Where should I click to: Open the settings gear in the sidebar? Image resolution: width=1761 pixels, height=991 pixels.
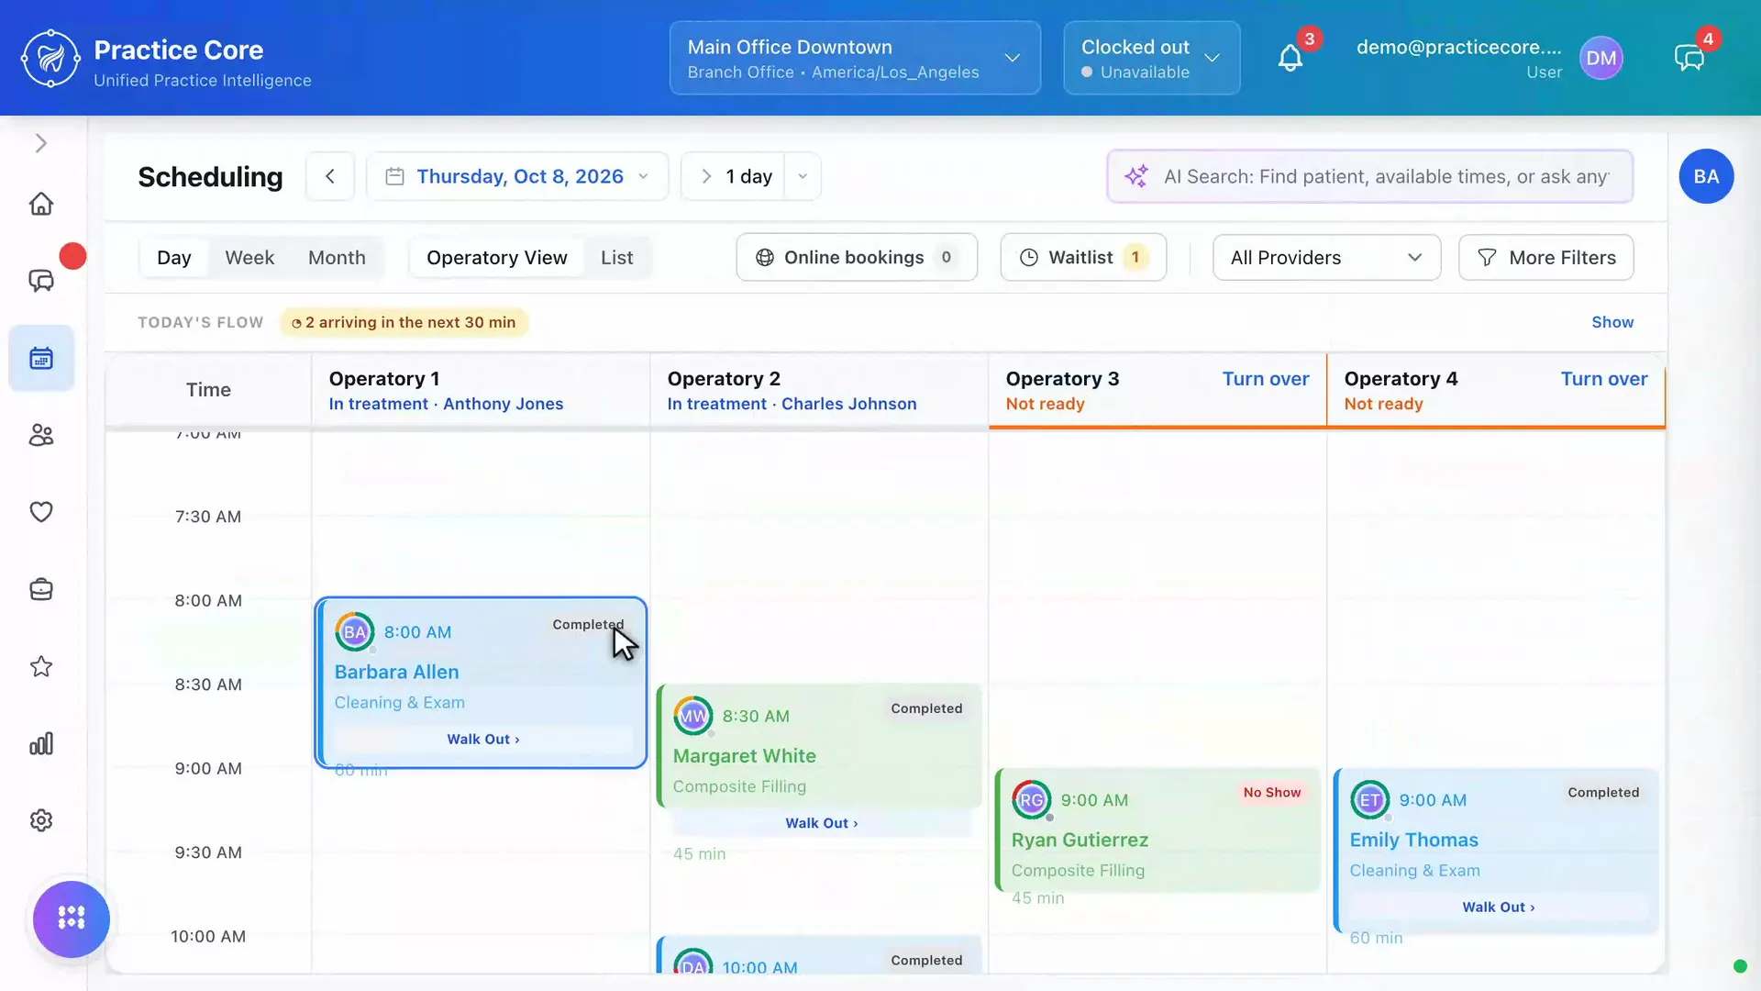tap(41, 820)
